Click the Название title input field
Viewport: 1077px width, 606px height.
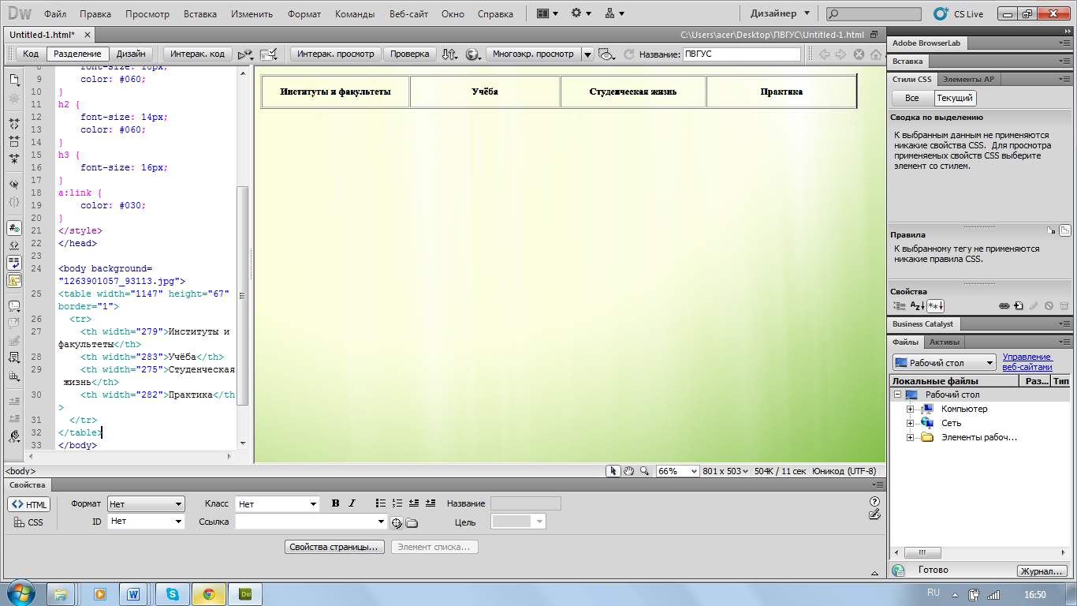(741, 54)
